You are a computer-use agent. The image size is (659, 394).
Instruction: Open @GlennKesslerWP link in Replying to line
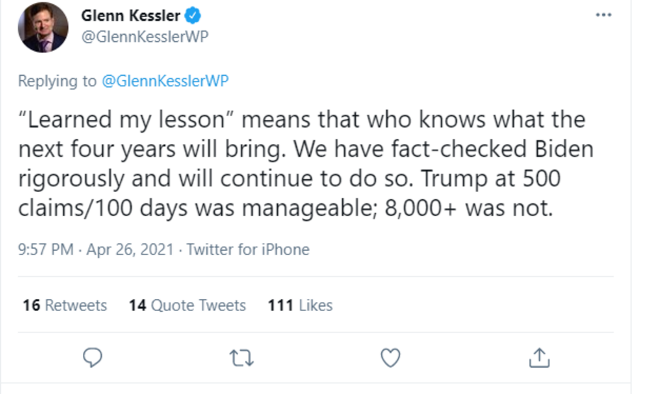pyautogui.click(x=165, y=81)
